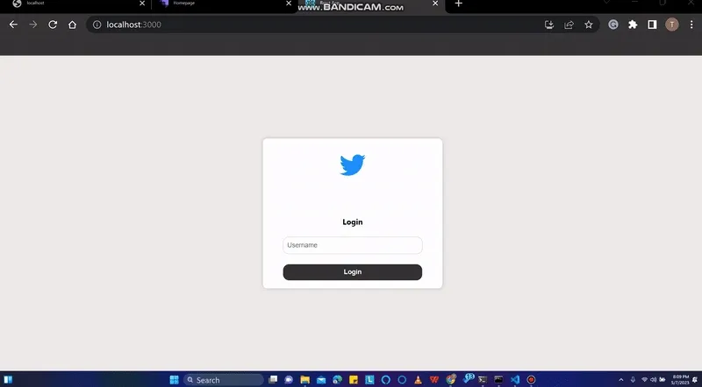This screenshot has width=702, height=387.
Task: Open the browser side panel
Action: click(652, 25)
